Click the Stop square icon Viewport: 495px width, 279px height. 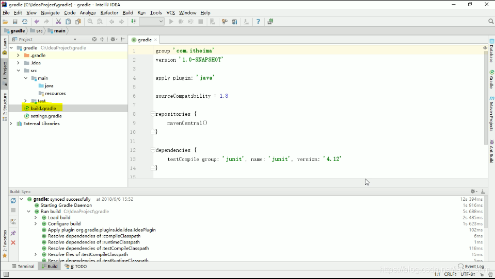click(200, 22)
